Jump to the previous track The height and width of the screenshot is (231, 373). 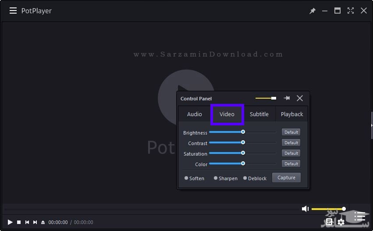coord(27,222)
